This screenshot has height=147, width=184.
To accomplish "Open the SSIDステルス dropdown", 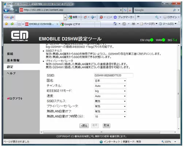I will 110,101.
